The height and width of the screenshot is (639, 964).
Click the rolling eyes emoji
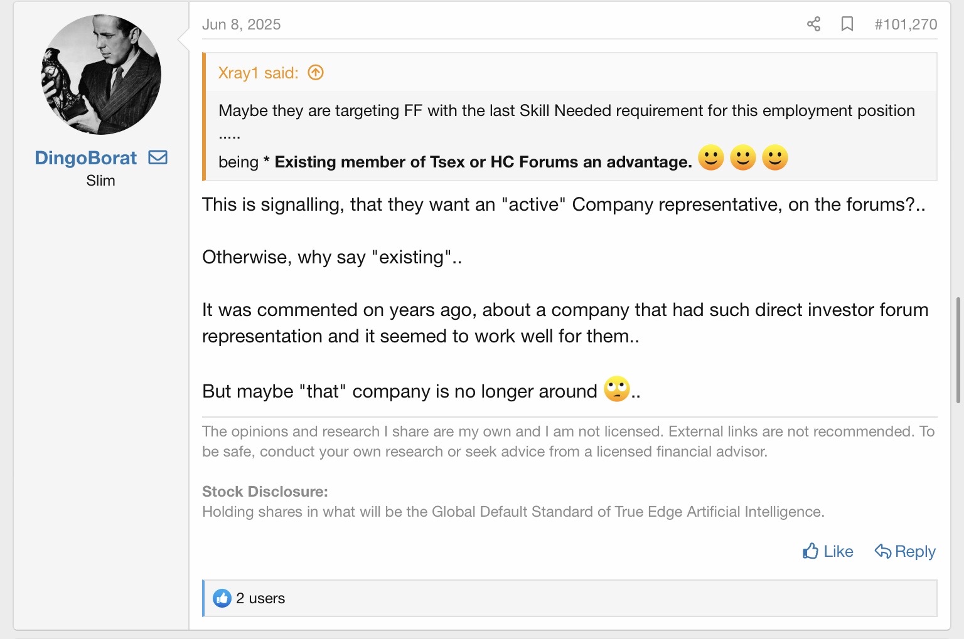(x=616, y=389)
